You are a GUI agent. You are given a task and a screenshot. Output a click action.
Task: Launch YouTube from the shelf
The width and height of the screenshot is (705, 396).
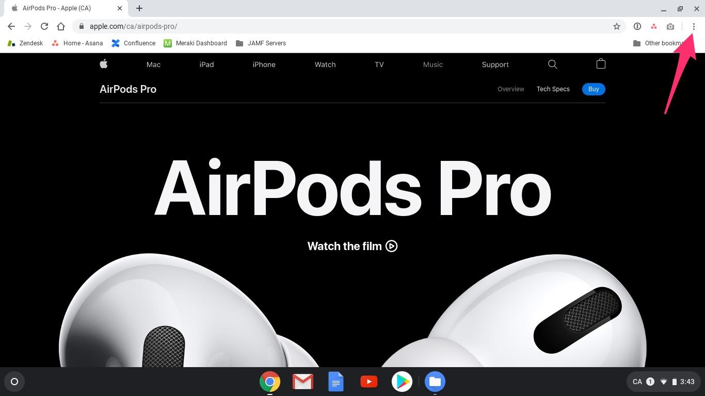369,382
